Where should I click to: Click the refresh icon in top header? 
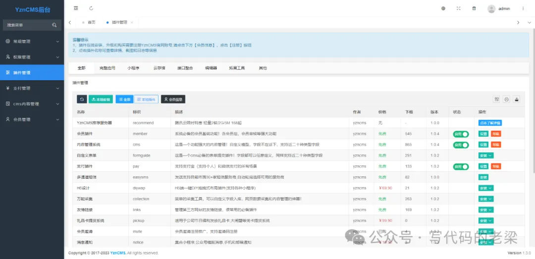tap(91, 8)
